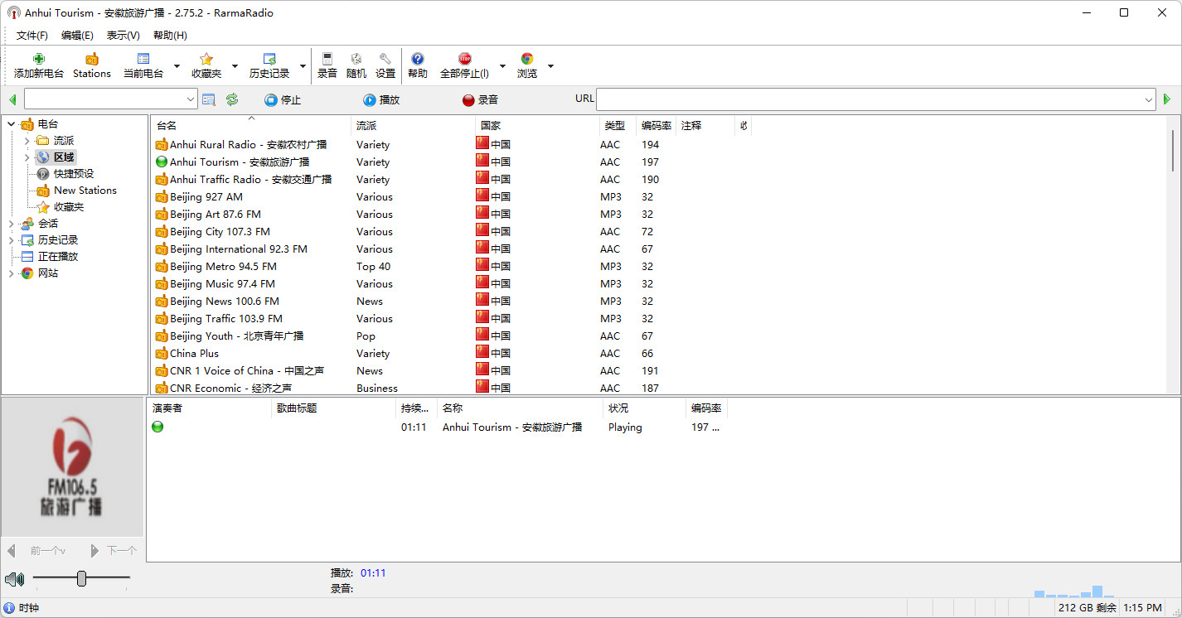
Task: Open the Stations toolbar button
Action: point(92,65)
